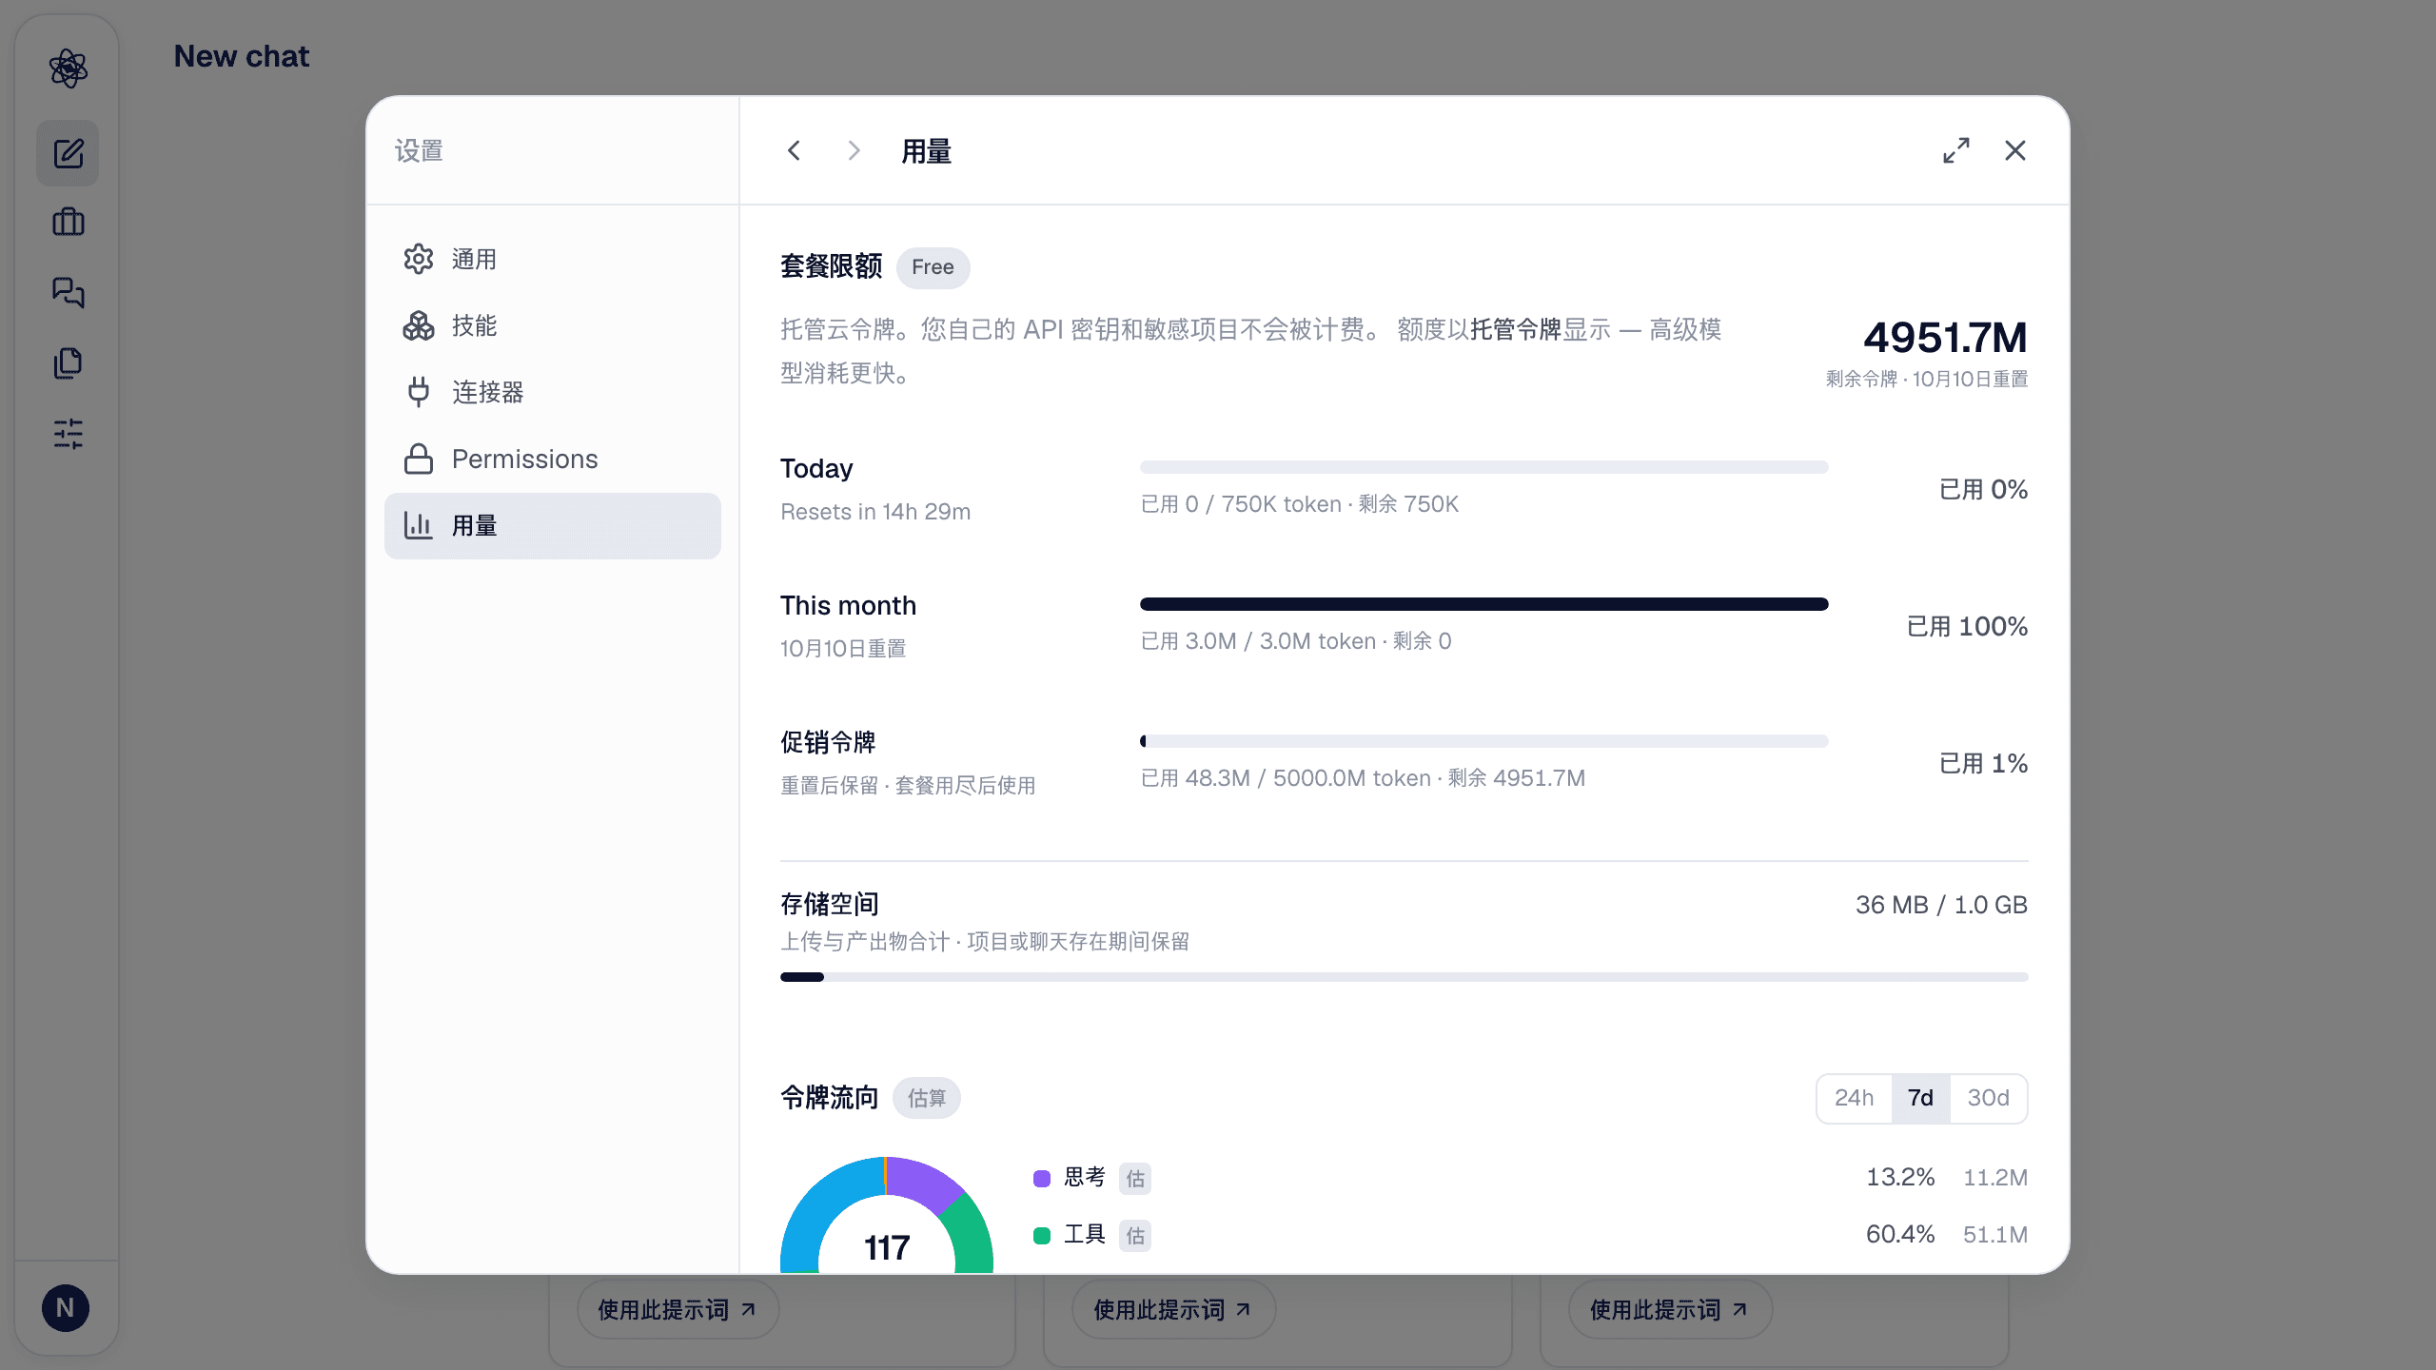The height and width of the screenshot is (1370, 2436).
Task: Open Permissions settings section
Action: [x=553, y=459]
